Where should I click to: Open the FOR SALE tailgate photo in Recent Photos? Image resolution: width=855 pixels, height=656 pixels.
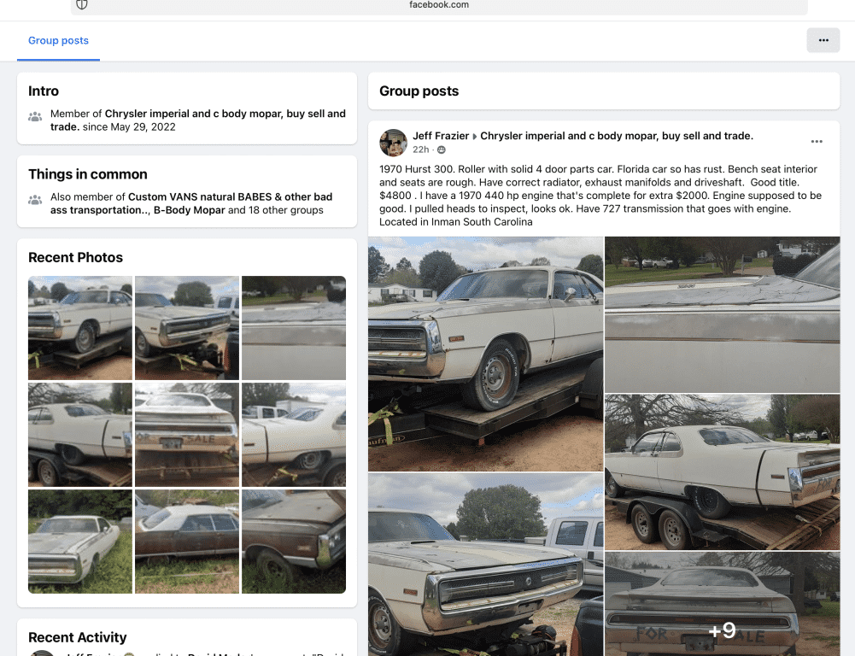click(x=187, y=434)
